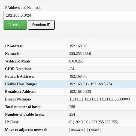Click the CIDR Notation value /24
This screenshot has height=136, width=136.
tap(72, 69)
